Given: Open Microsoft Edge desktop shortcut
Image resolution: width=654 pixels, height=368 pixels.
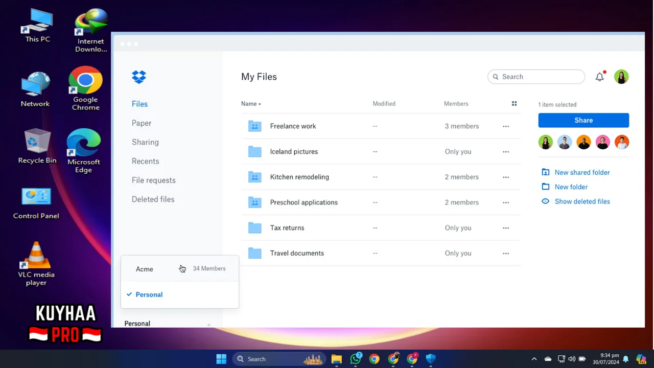Looking at the screenshot, I should click(84, 151).
